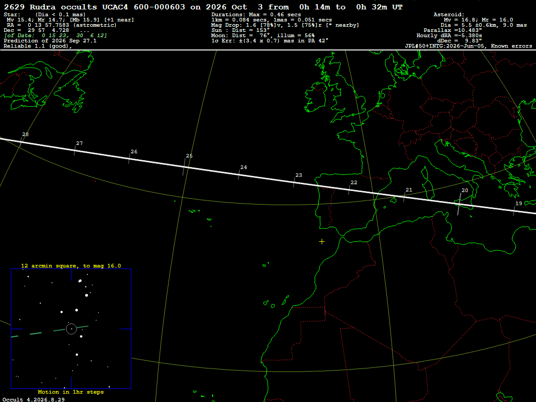Click the star chart thumbnail inset
The image size is (536, 402).
click(71, 329)
